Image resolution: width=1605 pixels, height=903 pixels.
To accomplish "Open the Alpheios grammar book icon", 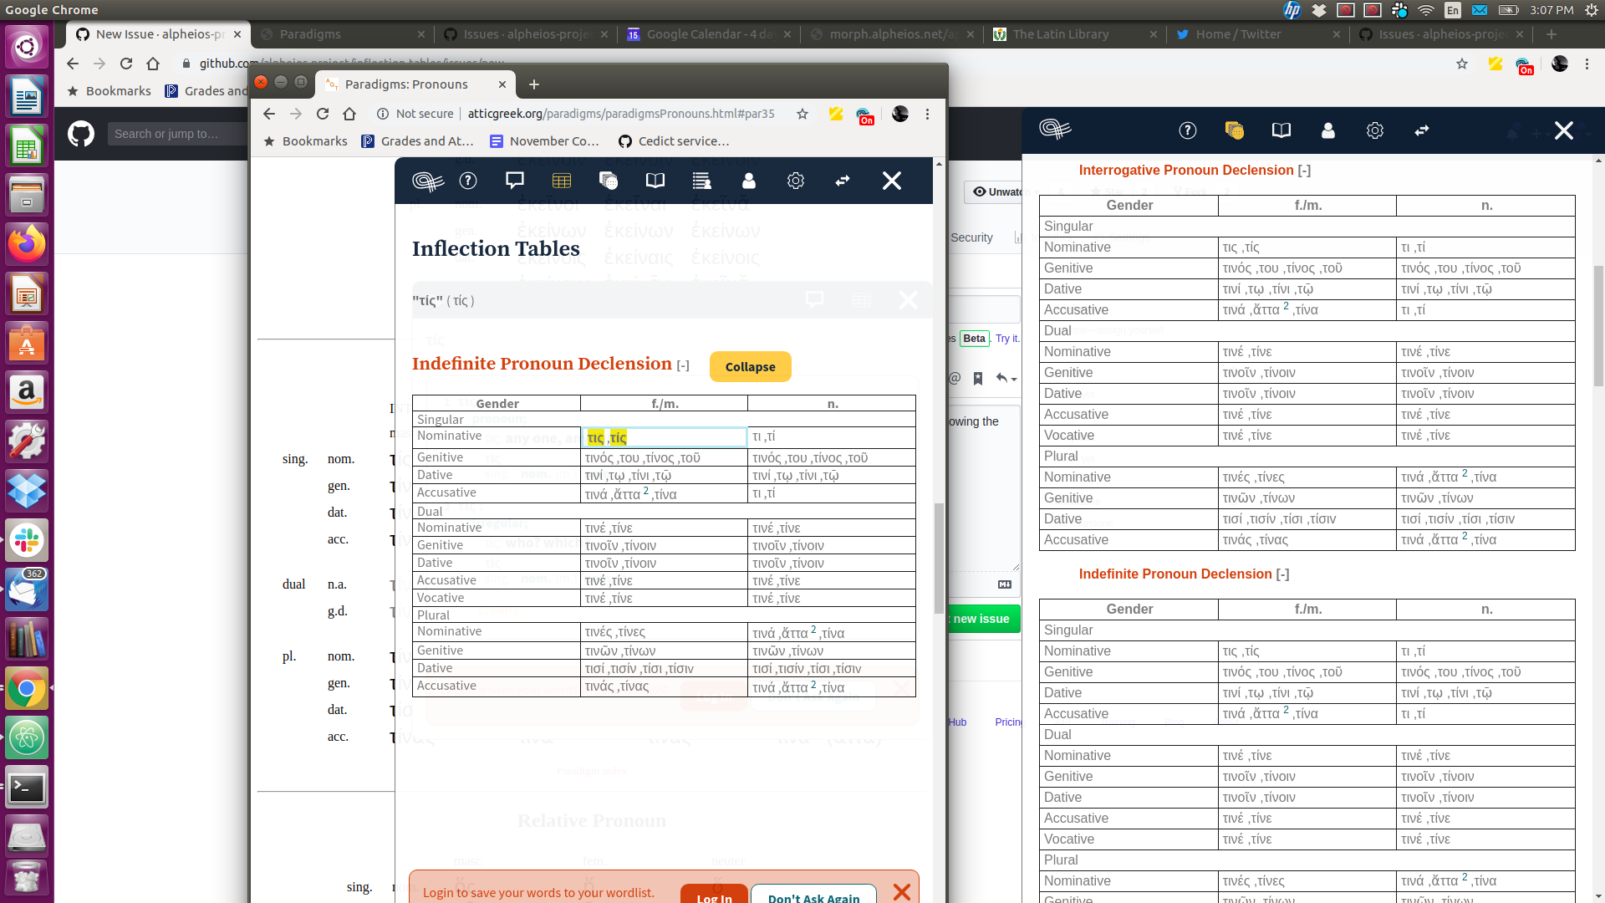I will click(x=655, y=181).
